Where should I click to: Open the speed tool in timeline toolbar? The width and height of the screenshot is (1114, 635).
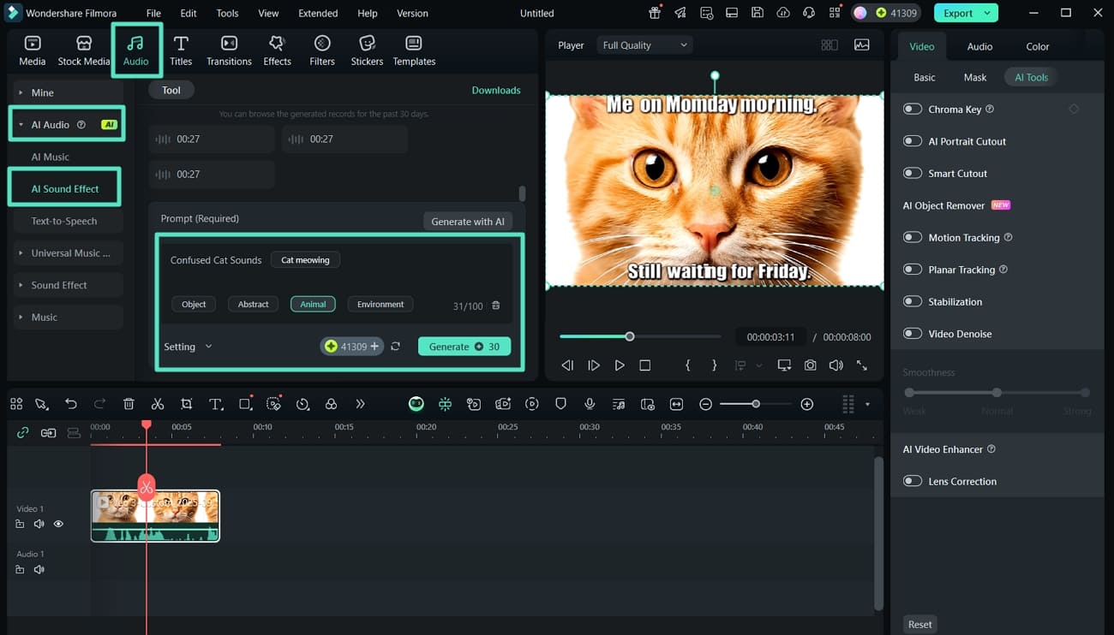(302, 404)
